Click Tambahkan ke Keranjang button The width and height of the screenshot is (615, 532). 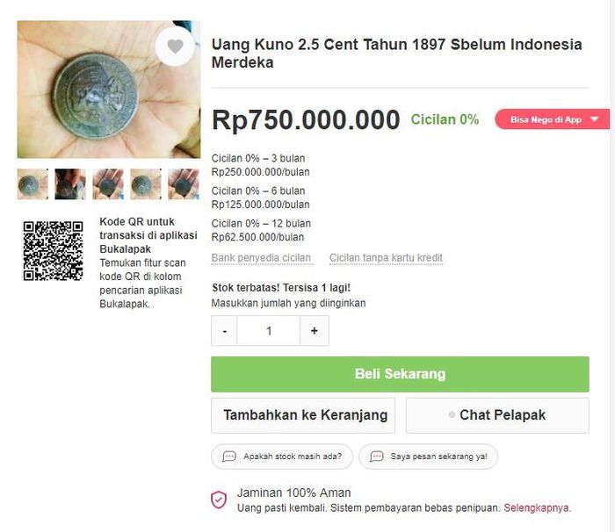[x=303, y=415]
